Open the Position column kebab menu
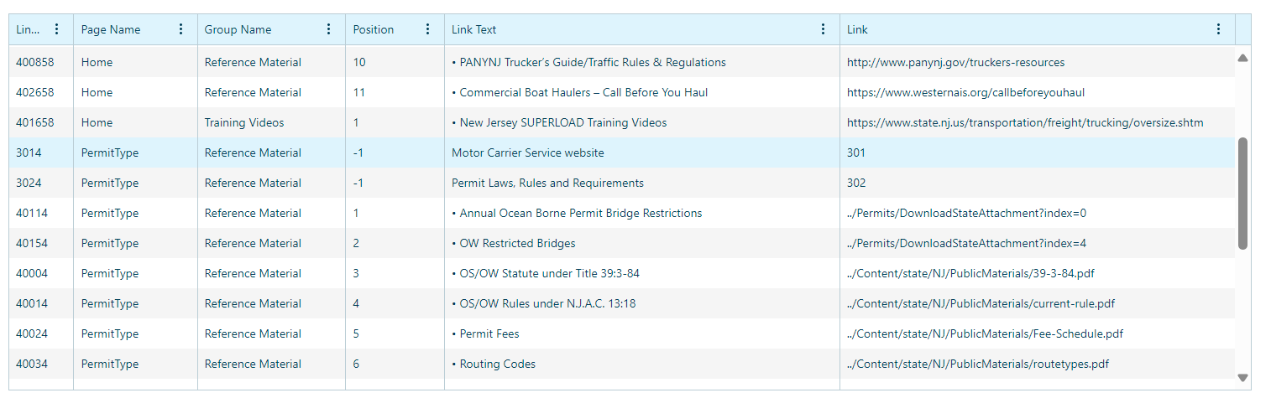The height and width of the screenshot is (398, 1271). click(427, 29)
